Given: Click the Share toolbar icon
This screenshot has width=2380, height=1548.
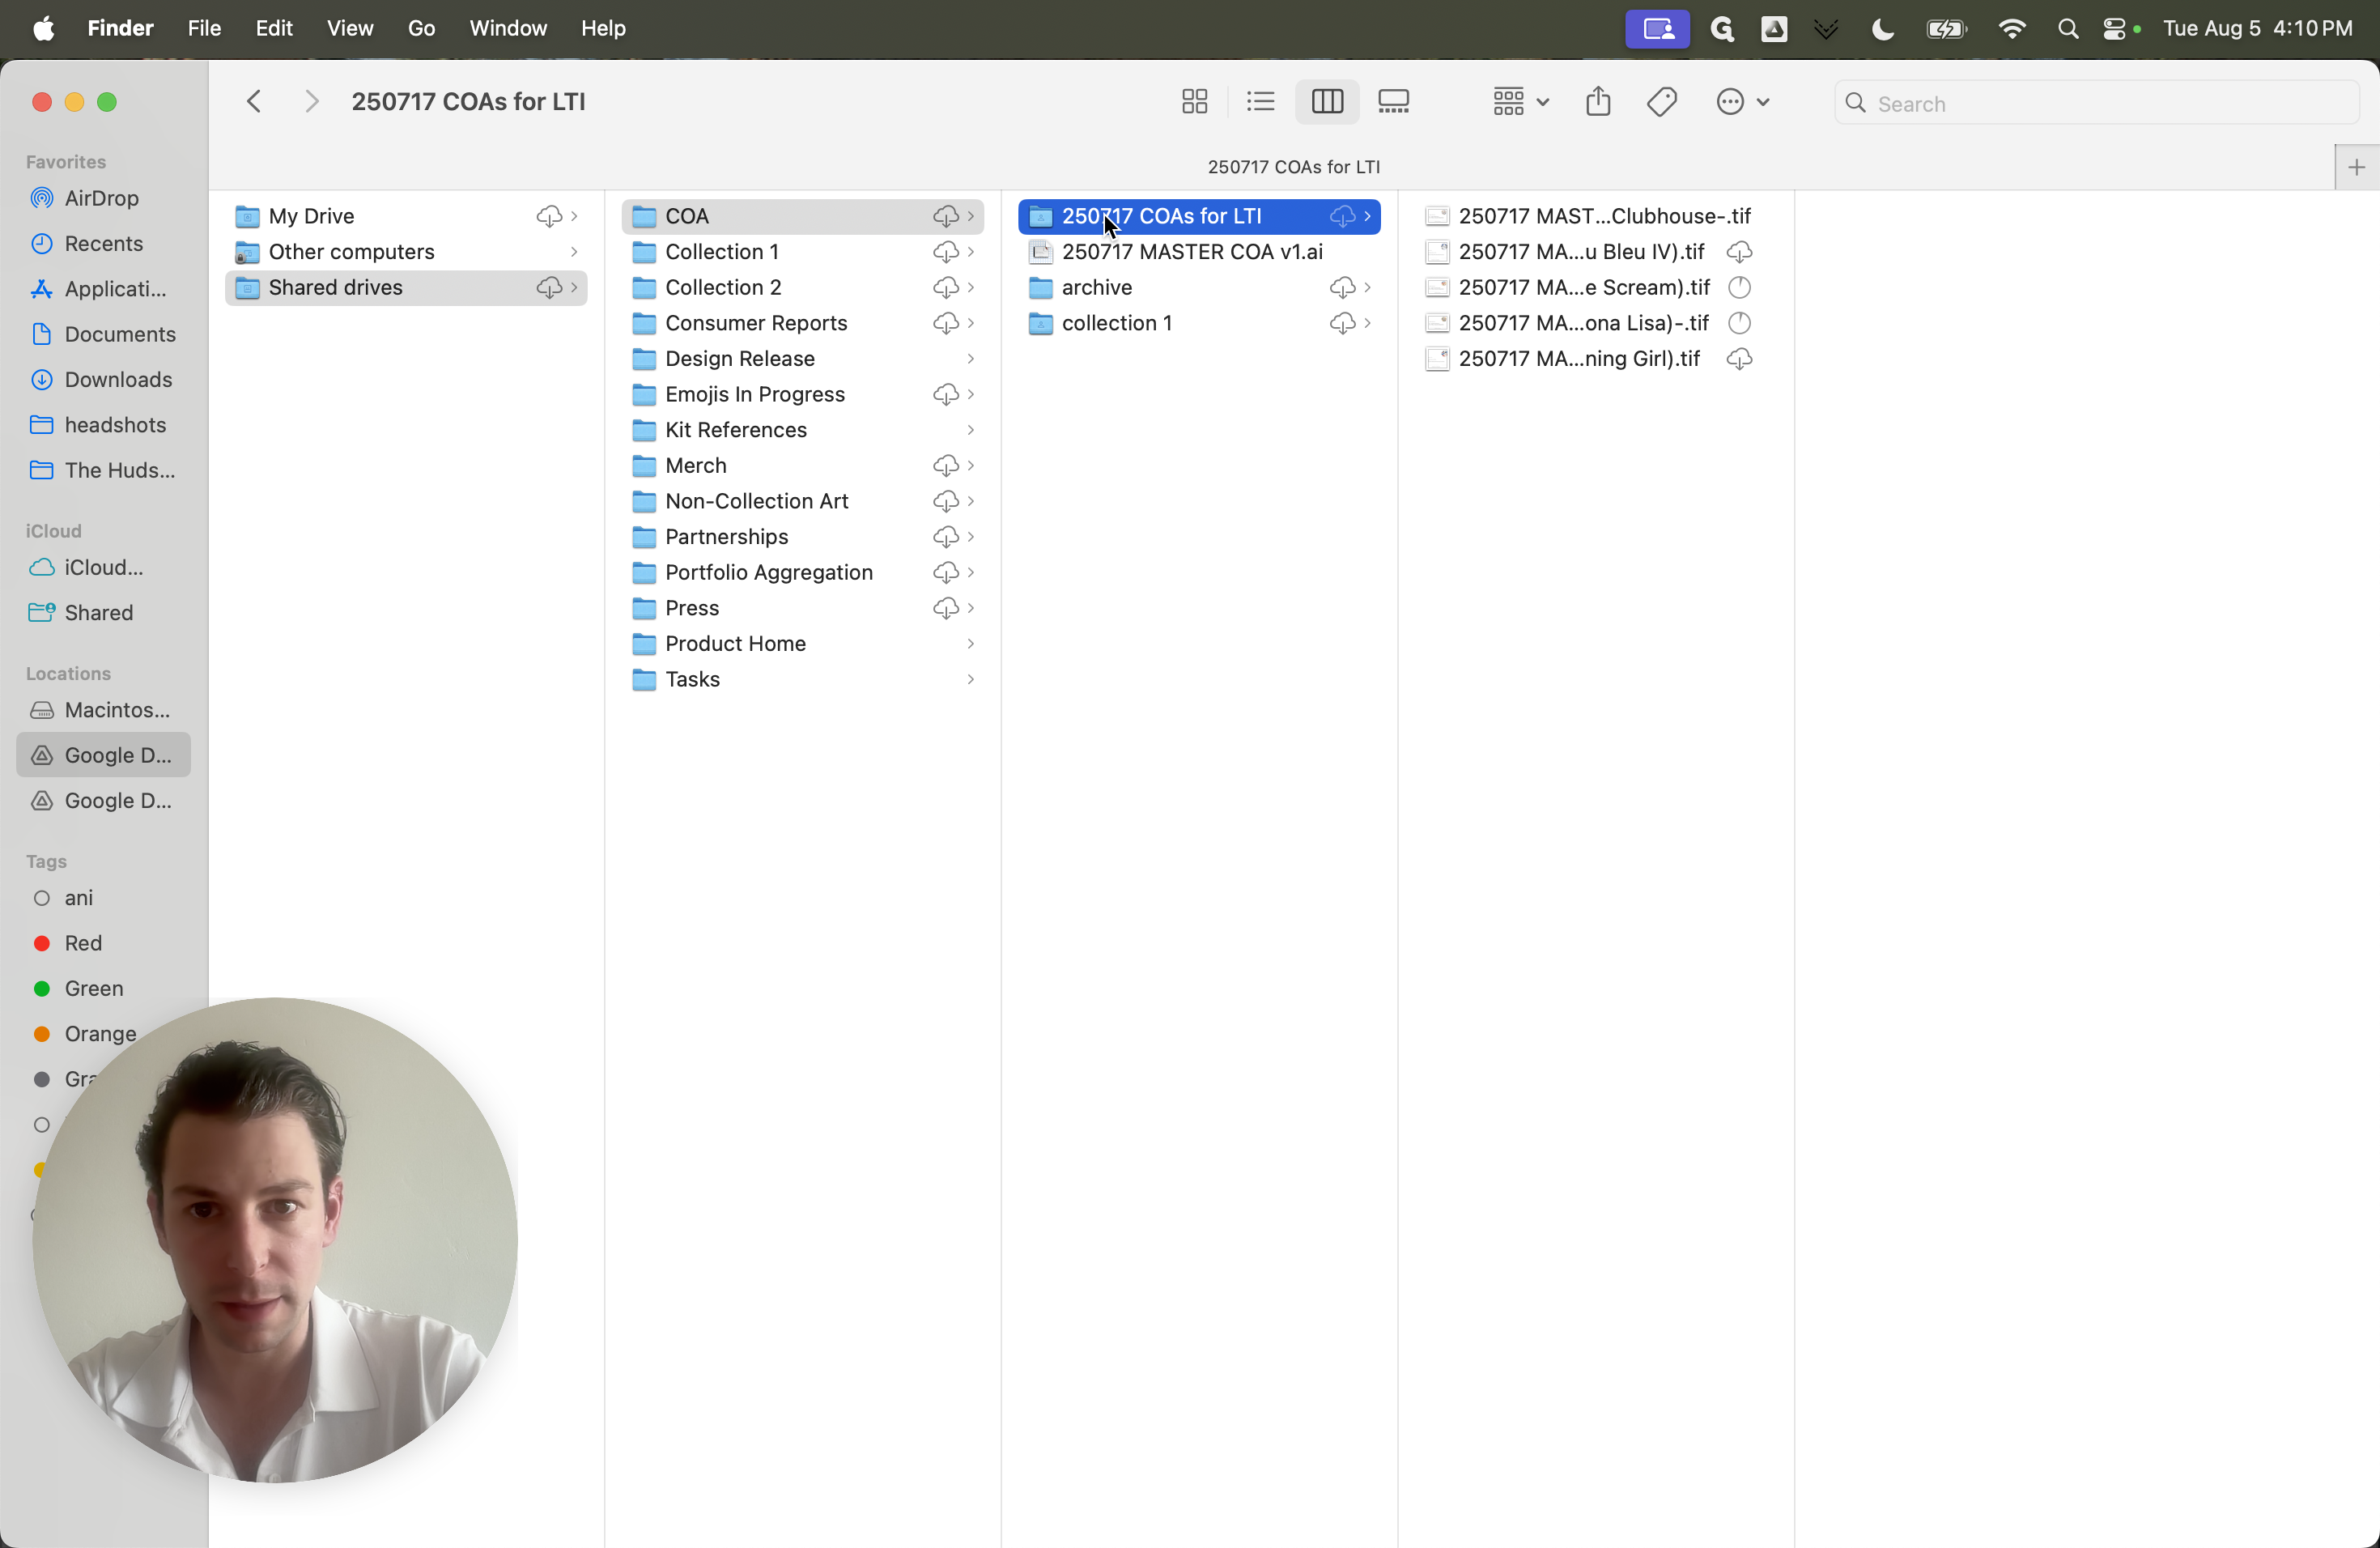Looking at the screenshot, I should pyautogui.click(x=1598, y=102).
